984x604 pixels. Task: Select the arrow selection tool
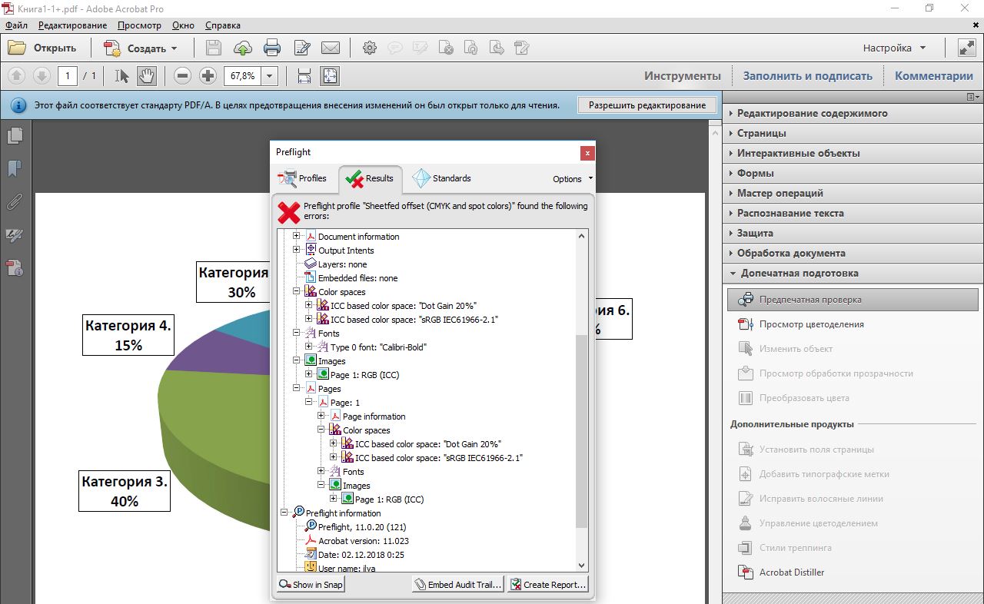(x=121, y=75)
